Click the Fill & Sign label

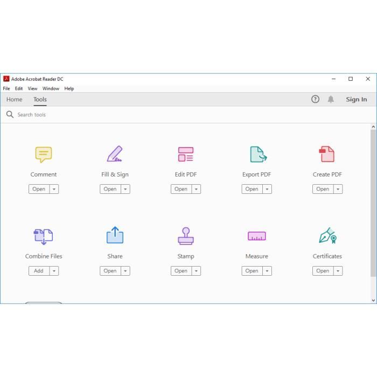tap(115, 174)
